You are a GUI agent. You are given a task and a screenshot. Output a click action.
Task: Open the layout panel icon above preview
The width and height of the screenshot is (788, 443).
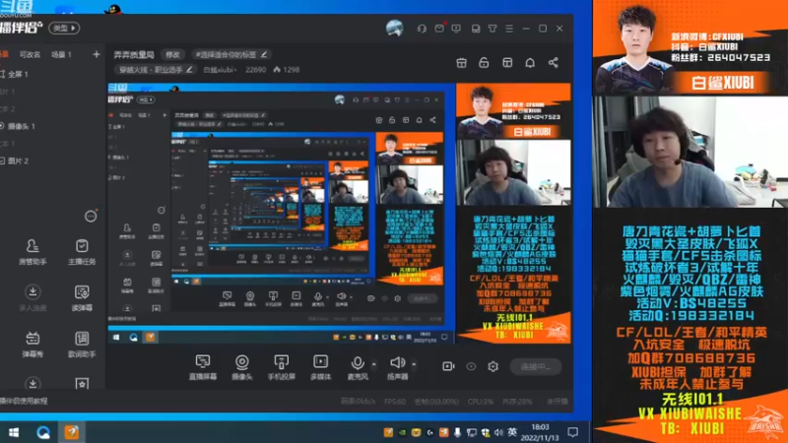pyautogui.click(x=507, y=63)
